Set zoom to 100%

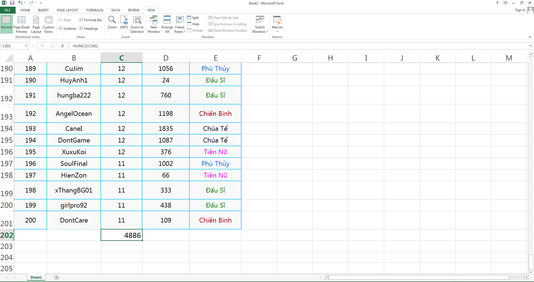coord(124,23)
